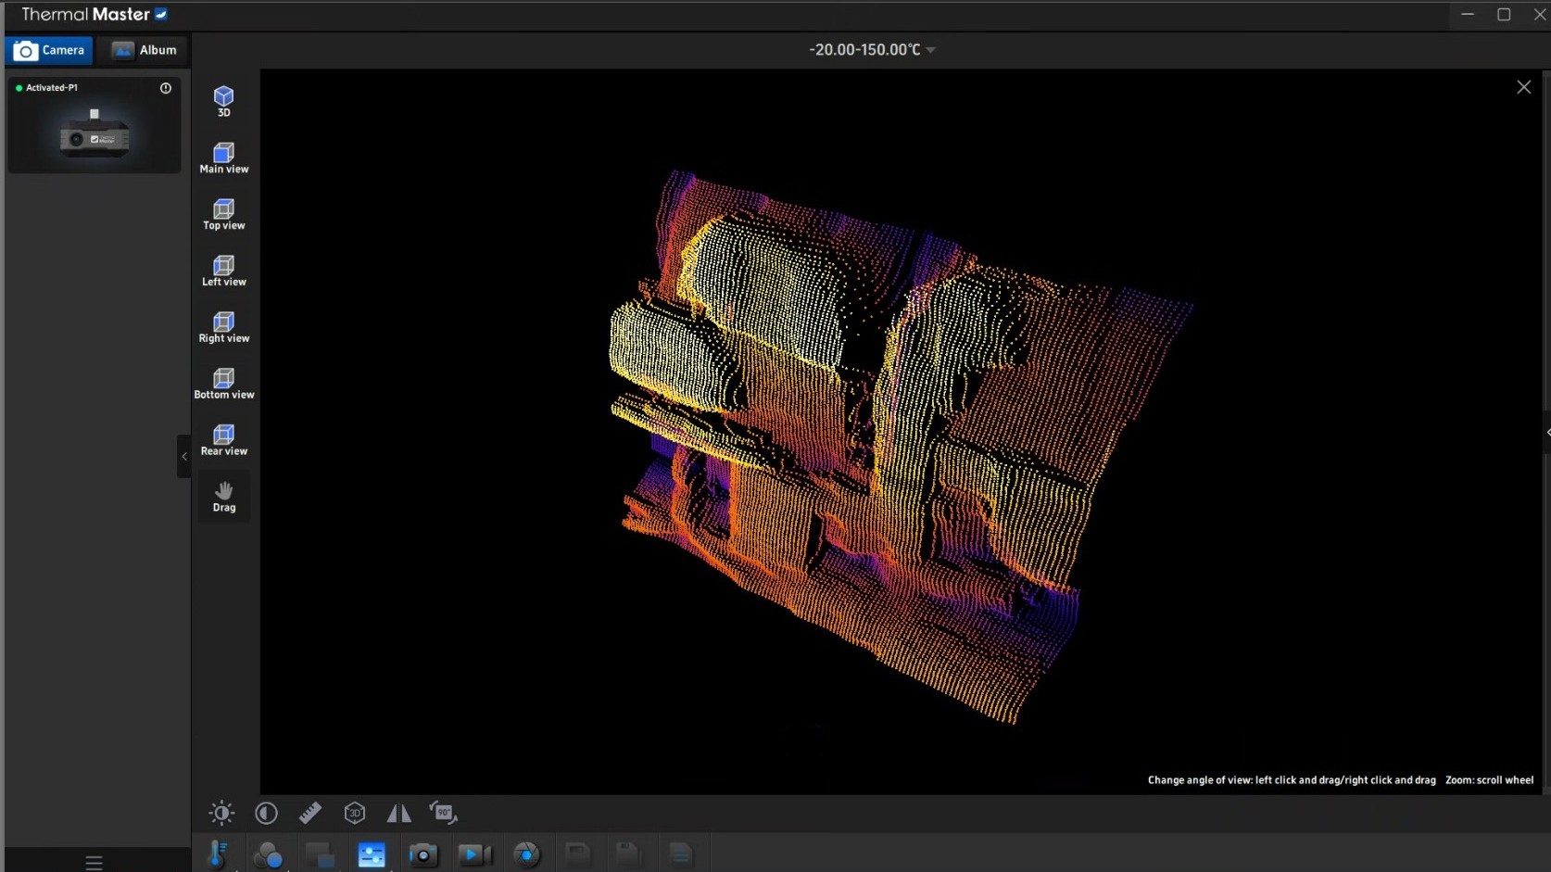Open the thermometer temperature measurement tool
Image resolution: width=1551 pixels, height=872 pixels.
[219, 854]
